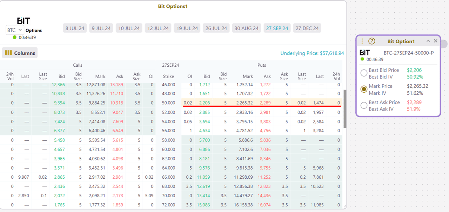The height and width of the screenshot is (212, 449).
Task: Open the 26 JUL 24 expiry tab
Action: pos(216,28)
